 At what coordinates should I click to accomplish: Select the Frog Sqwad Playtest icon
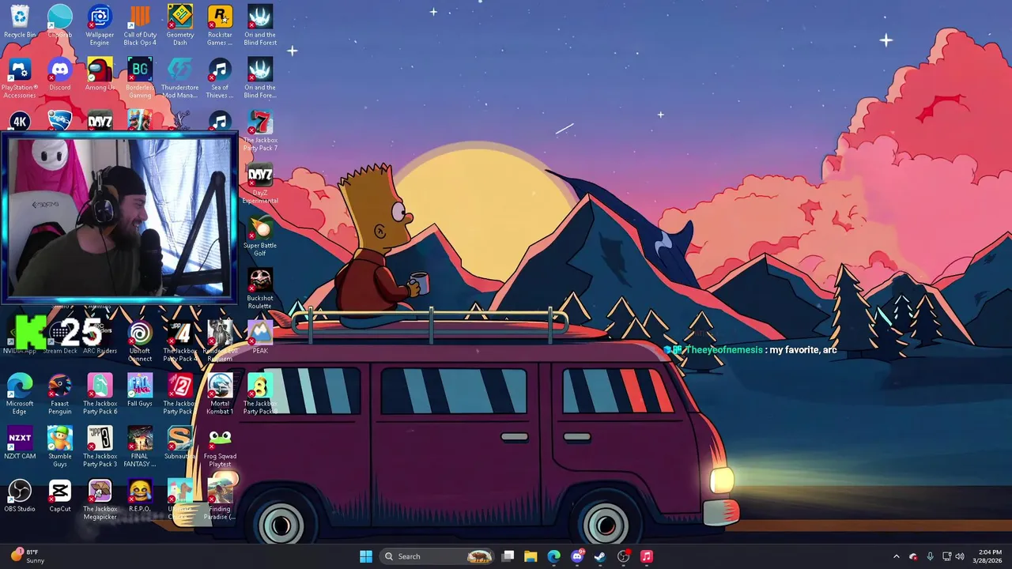[220, 448]
